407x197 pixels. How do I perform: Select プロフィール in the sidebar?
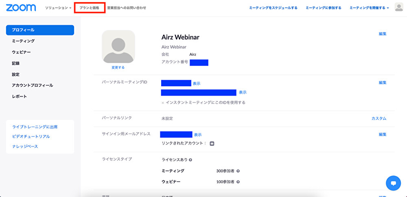[40, 30]
